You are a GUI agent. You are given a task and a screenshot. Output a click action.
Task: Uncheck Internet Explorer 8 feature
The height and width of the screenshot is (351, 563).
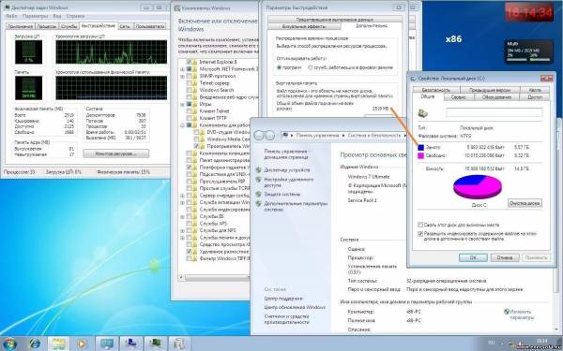(x=189, y=62)
